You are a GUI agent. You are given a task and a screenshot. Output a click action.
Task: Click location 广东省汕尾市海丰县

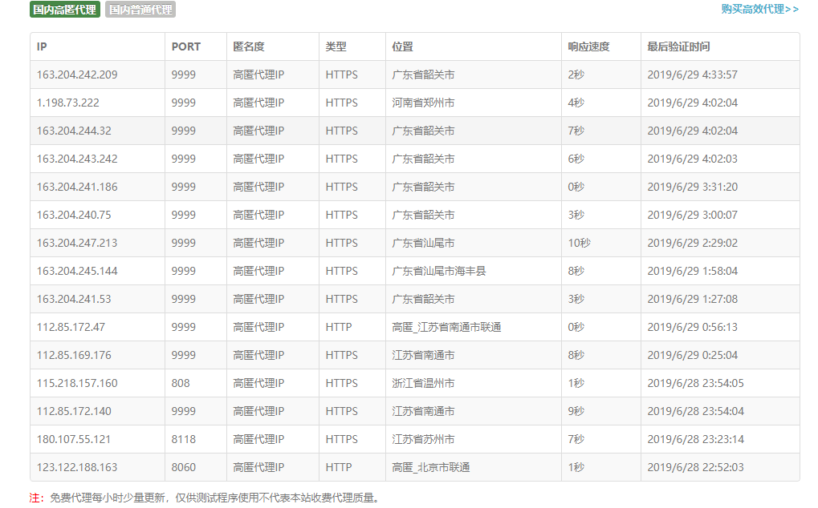[x=439, y=272]
